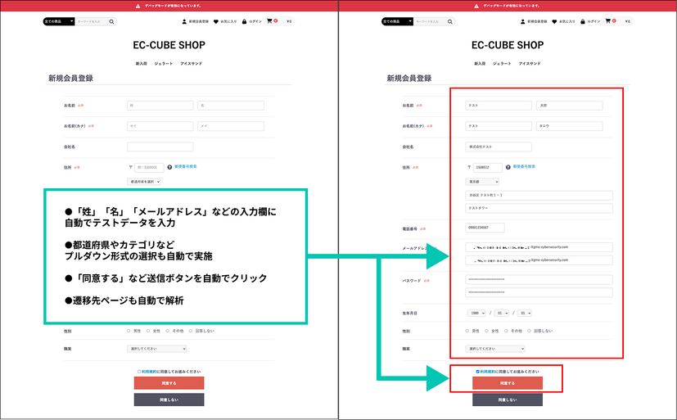The width and height of the screenshot is (677, 420).
Task: Click the 郵便番号検索 link in left form
Action: coord(186,166)
